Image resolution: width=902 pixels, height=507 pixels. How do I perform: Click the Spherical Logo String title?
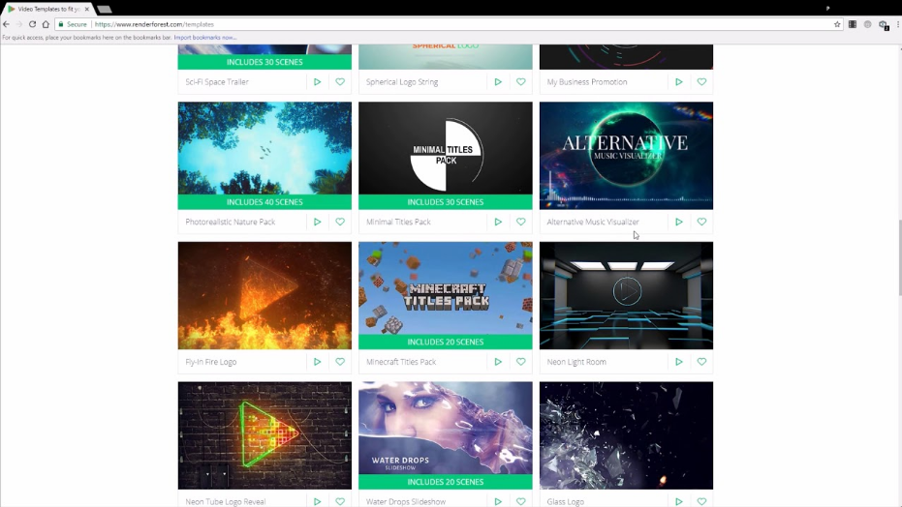402,82
